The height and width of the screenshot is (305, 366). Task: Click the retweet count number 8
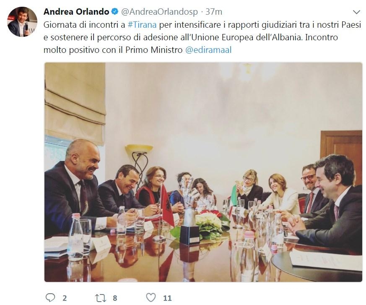click(115, 298)
